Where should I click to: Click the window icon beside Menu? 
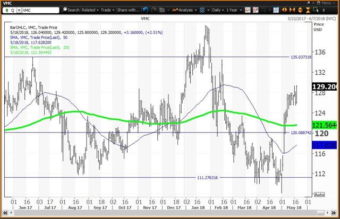(x=319, y=3)
